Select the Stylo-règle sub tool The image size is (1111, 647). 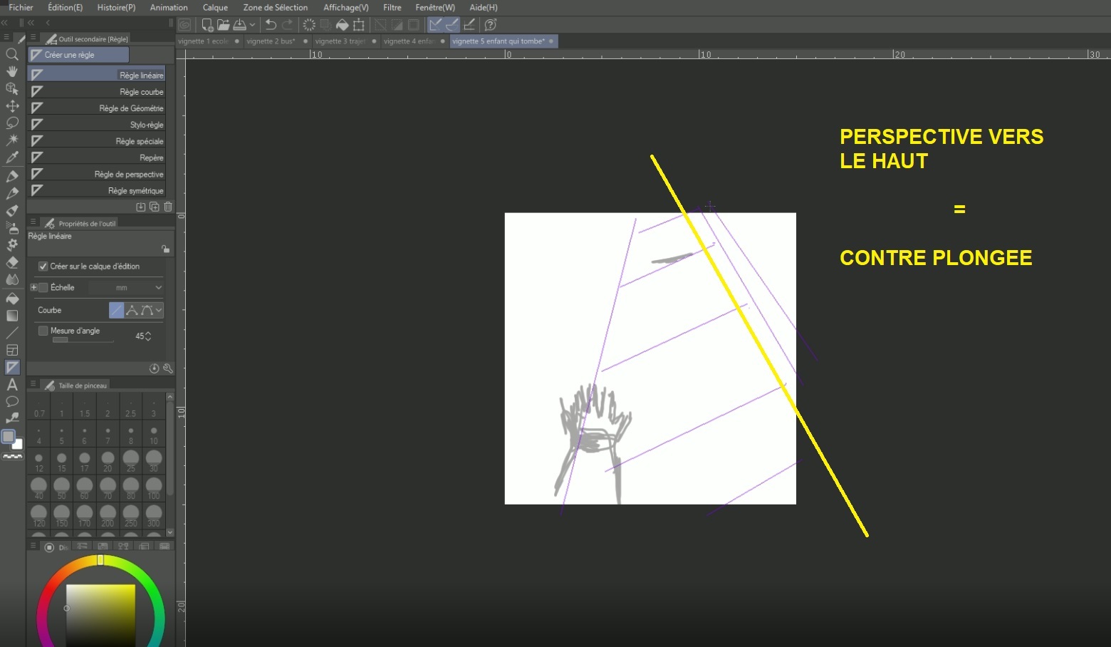point(97,125)
